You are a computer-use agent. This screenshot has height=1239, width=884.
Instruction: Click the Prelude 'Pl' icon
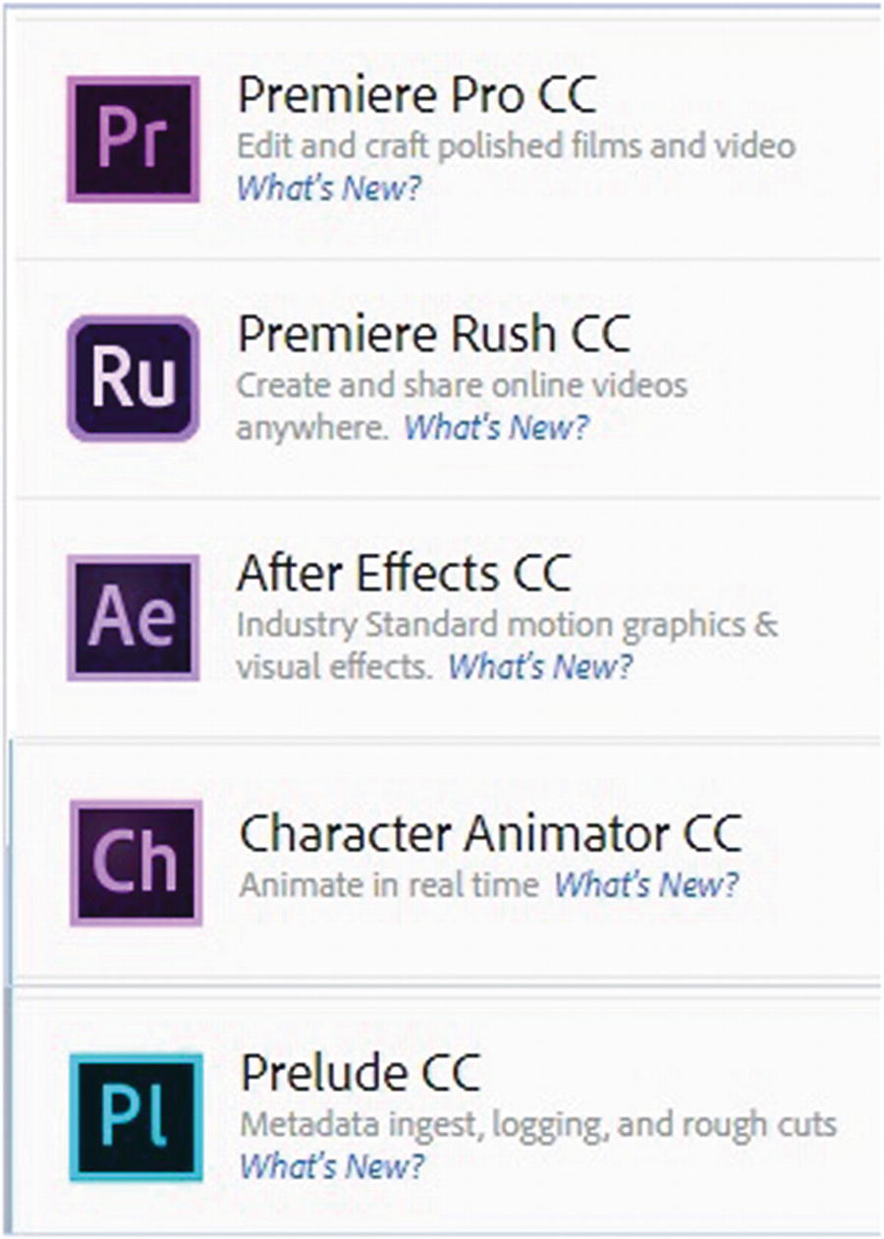(136, 1117)
